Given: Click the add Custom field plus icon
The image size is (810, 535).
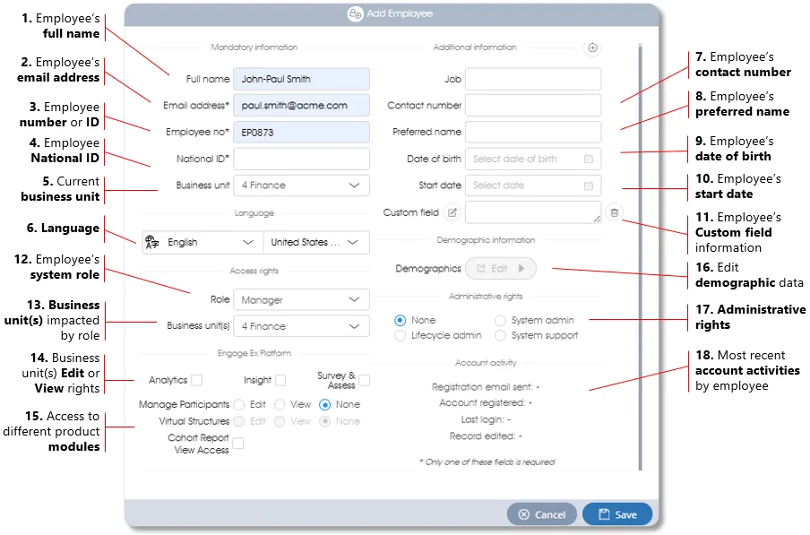Looking at the screenshot, I should (592, 47).
